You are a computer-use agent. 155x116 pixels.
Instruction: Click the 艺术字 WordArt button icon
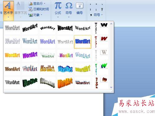pyautogui.click(x=8, y=6)
